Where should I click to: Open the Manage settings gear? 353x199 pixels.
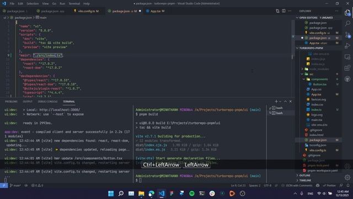(347, 177)
